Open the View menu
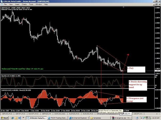The height and width of the screenshot is (120, 161). [11, 4]
